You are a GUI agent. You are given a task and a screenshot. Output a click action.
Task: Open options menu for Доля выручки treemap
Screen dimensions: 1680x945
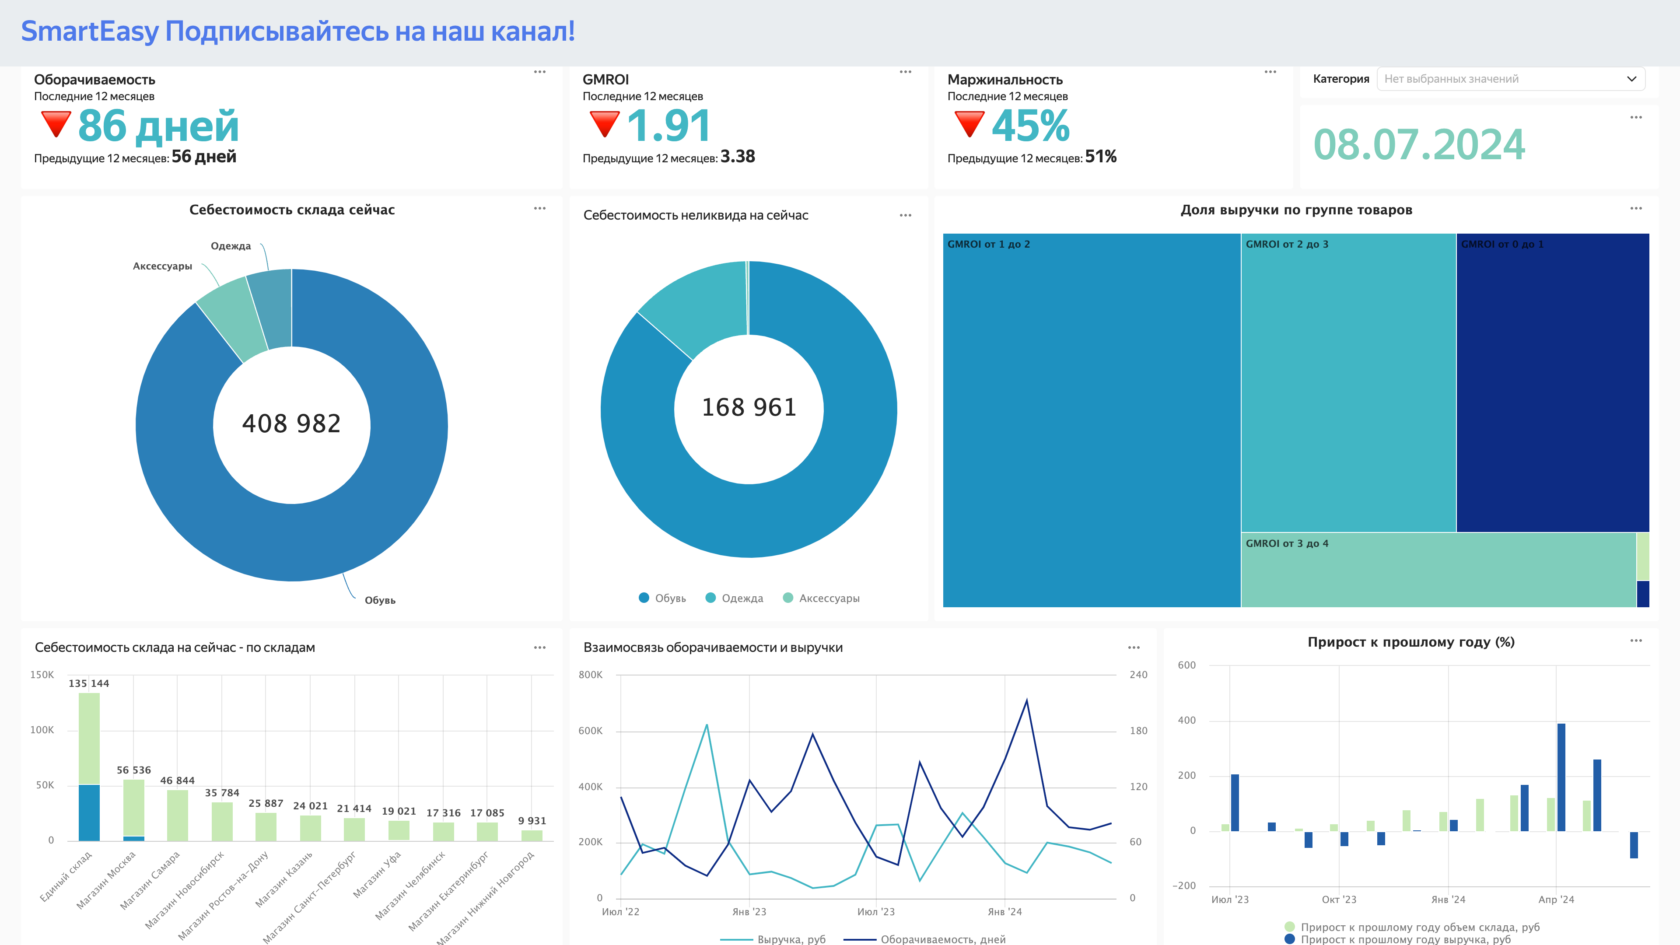pos(1636,209)
